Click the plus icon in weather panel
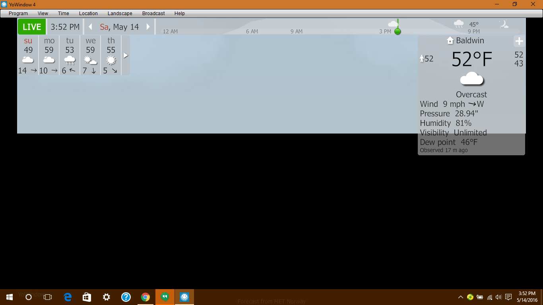The width and height of the screenshot is (543, 305). (519, 41)
